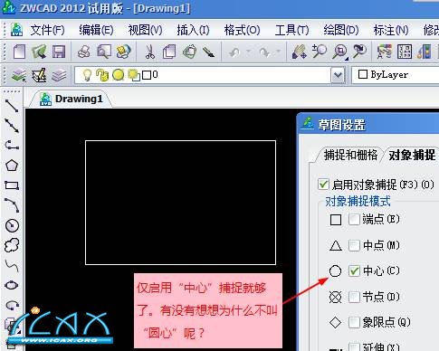Open the Layer Properties Manager icon
The height and width of the screenshot is (351, 439).
18,75
